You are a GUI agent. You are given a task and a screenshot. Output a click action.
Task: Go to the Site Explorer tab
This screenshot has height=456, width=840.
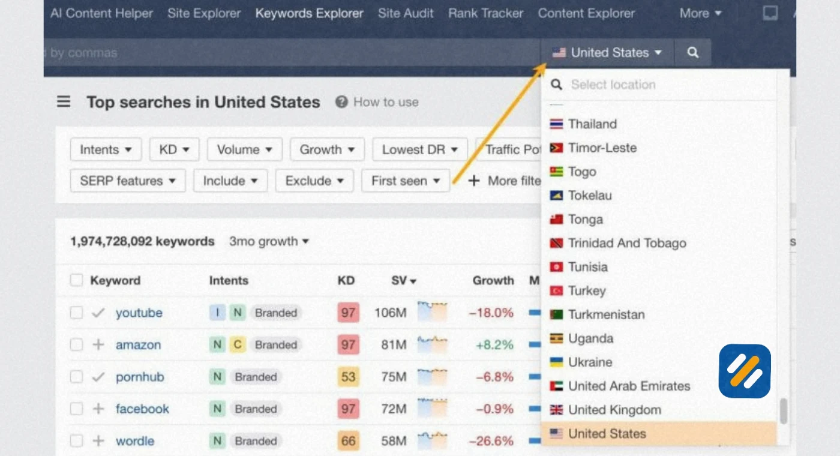click(x=204, y=13)
